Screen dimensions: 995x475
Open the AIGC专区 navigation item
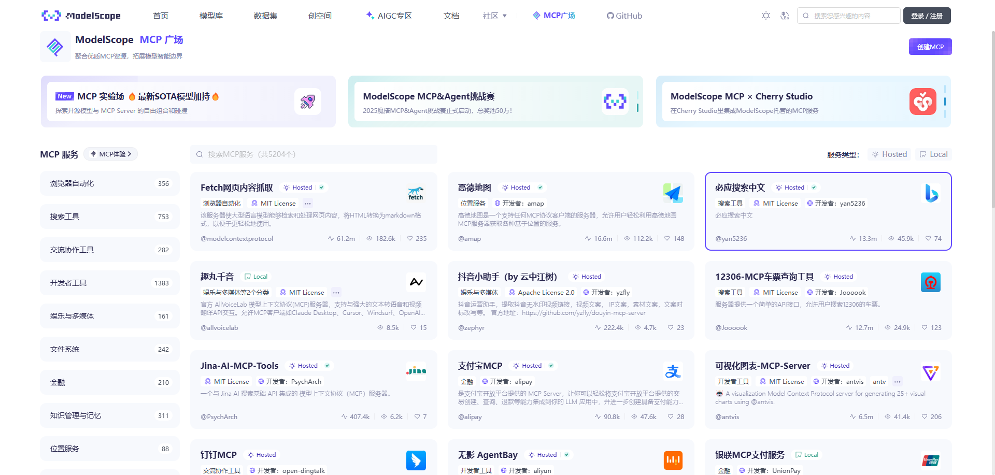[389, 16]
